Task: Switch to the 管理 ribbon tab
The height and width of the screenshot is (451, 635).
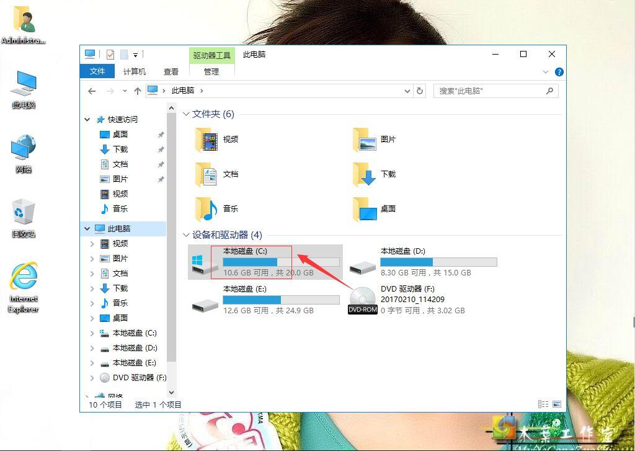Action: coord(211,72)
